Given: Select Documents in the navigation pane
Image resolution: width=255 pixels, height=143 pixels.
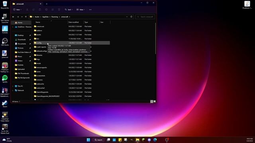Looking at the screenshot, I should (22, 44).
